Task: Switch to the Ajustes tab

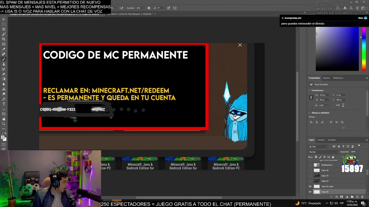Action: [326, 78]
